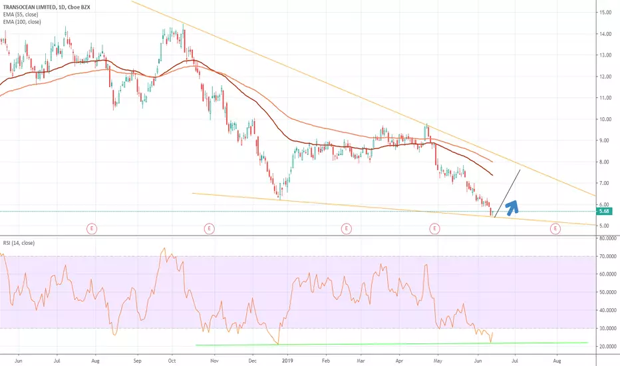Click the 60.0000 RSI axis label
The width and height of the screenshot is (620, 366).
click(608, 274)
